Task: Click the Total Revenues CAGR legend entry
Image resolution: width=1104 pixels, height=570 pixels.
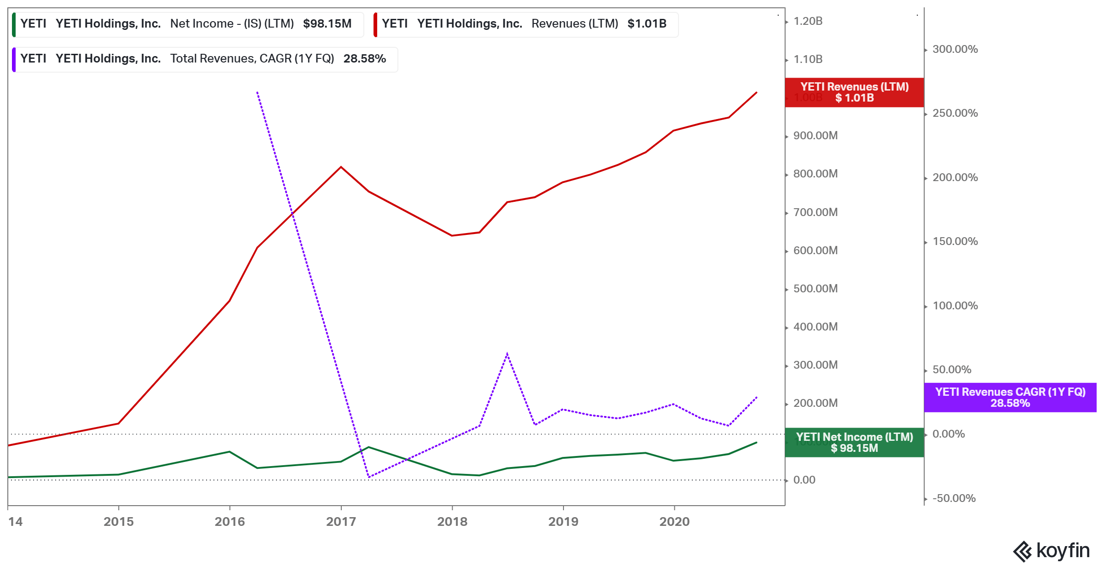Action: click(205, 59)
